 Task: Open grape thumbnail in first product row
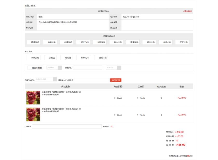[33, 98]
